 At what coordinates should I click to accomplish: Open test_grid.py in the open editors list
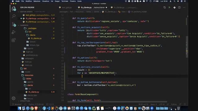38,15
